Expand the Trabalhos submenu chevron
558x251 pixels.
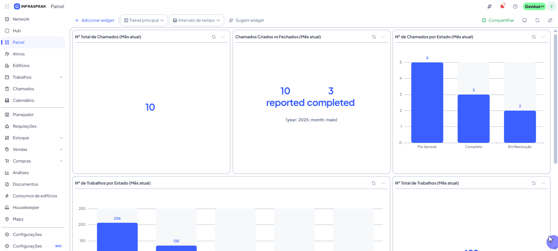pyautogui.click(x=61, y=77)
